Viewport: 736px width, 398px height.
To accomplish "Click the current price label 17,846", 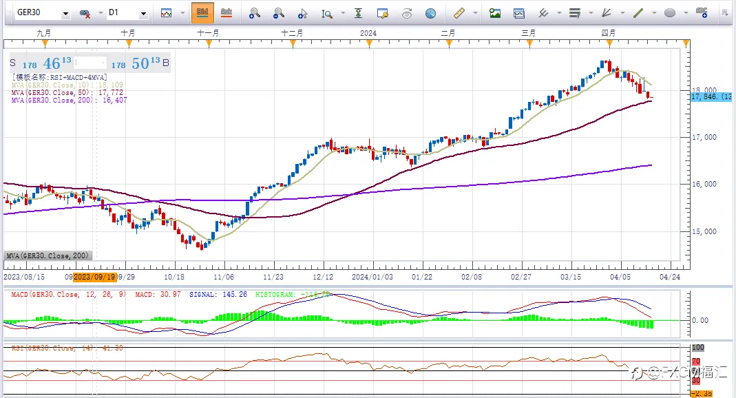I will tap(711, 96).
